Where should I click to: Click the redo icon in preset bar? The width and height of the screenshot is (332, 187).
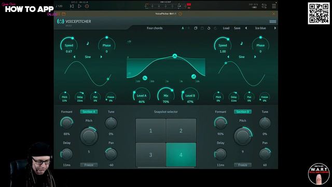(x=215, y=28)
